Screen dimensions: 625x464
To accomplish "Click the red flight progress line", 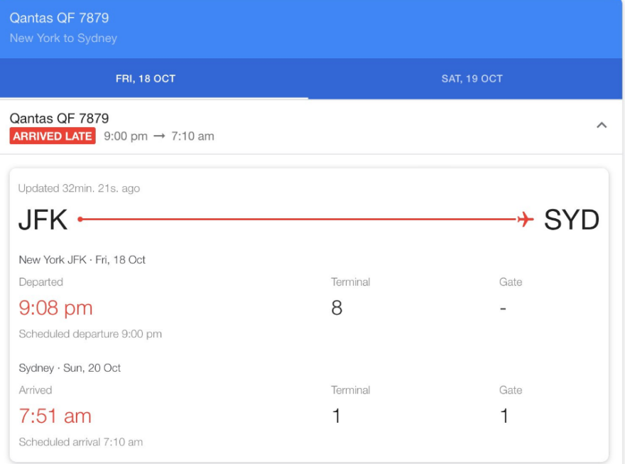I will click(298, 220).
